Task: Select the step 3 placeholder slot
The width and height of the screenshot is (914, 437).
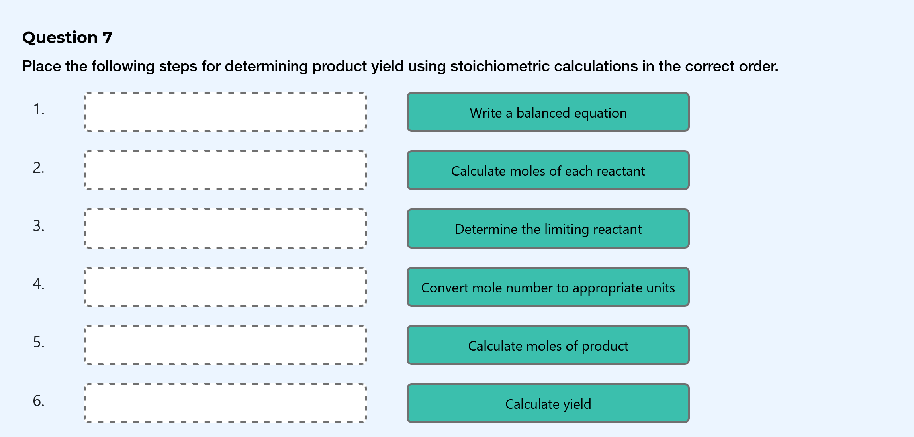Action: tap(225, 229)
